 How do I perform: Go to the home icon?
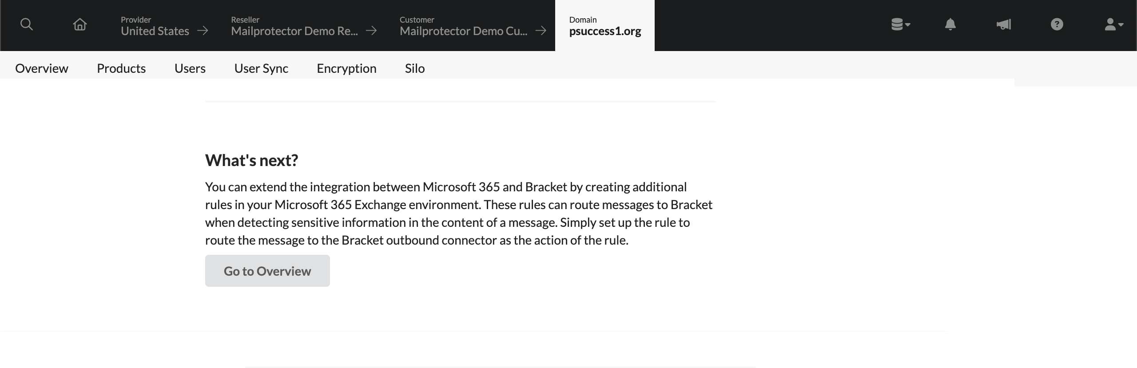pos(80,24)
